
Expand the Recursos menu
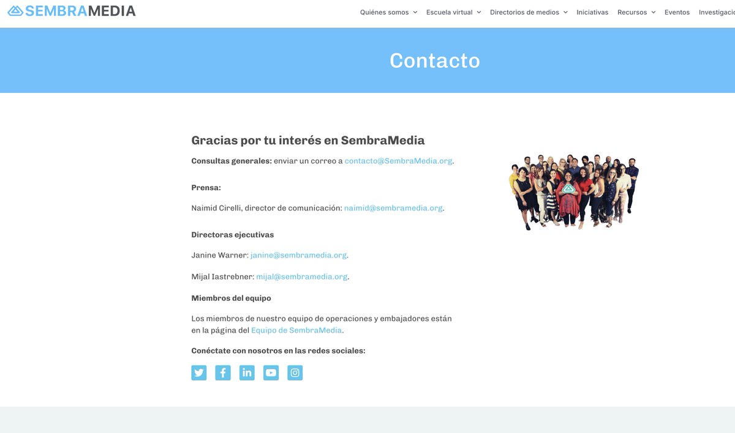tap(636, 12)
